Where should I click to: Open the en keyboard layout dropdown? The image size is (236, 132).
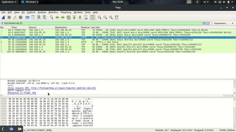(x=206, y=2)
